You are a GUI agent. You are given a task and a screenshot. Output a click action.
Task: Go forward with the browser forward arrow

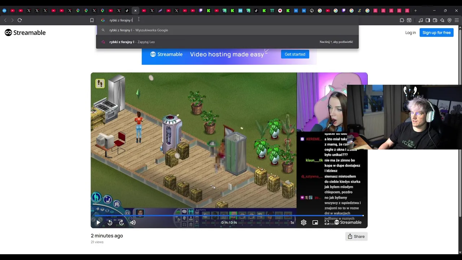click(x=12, y=20)
